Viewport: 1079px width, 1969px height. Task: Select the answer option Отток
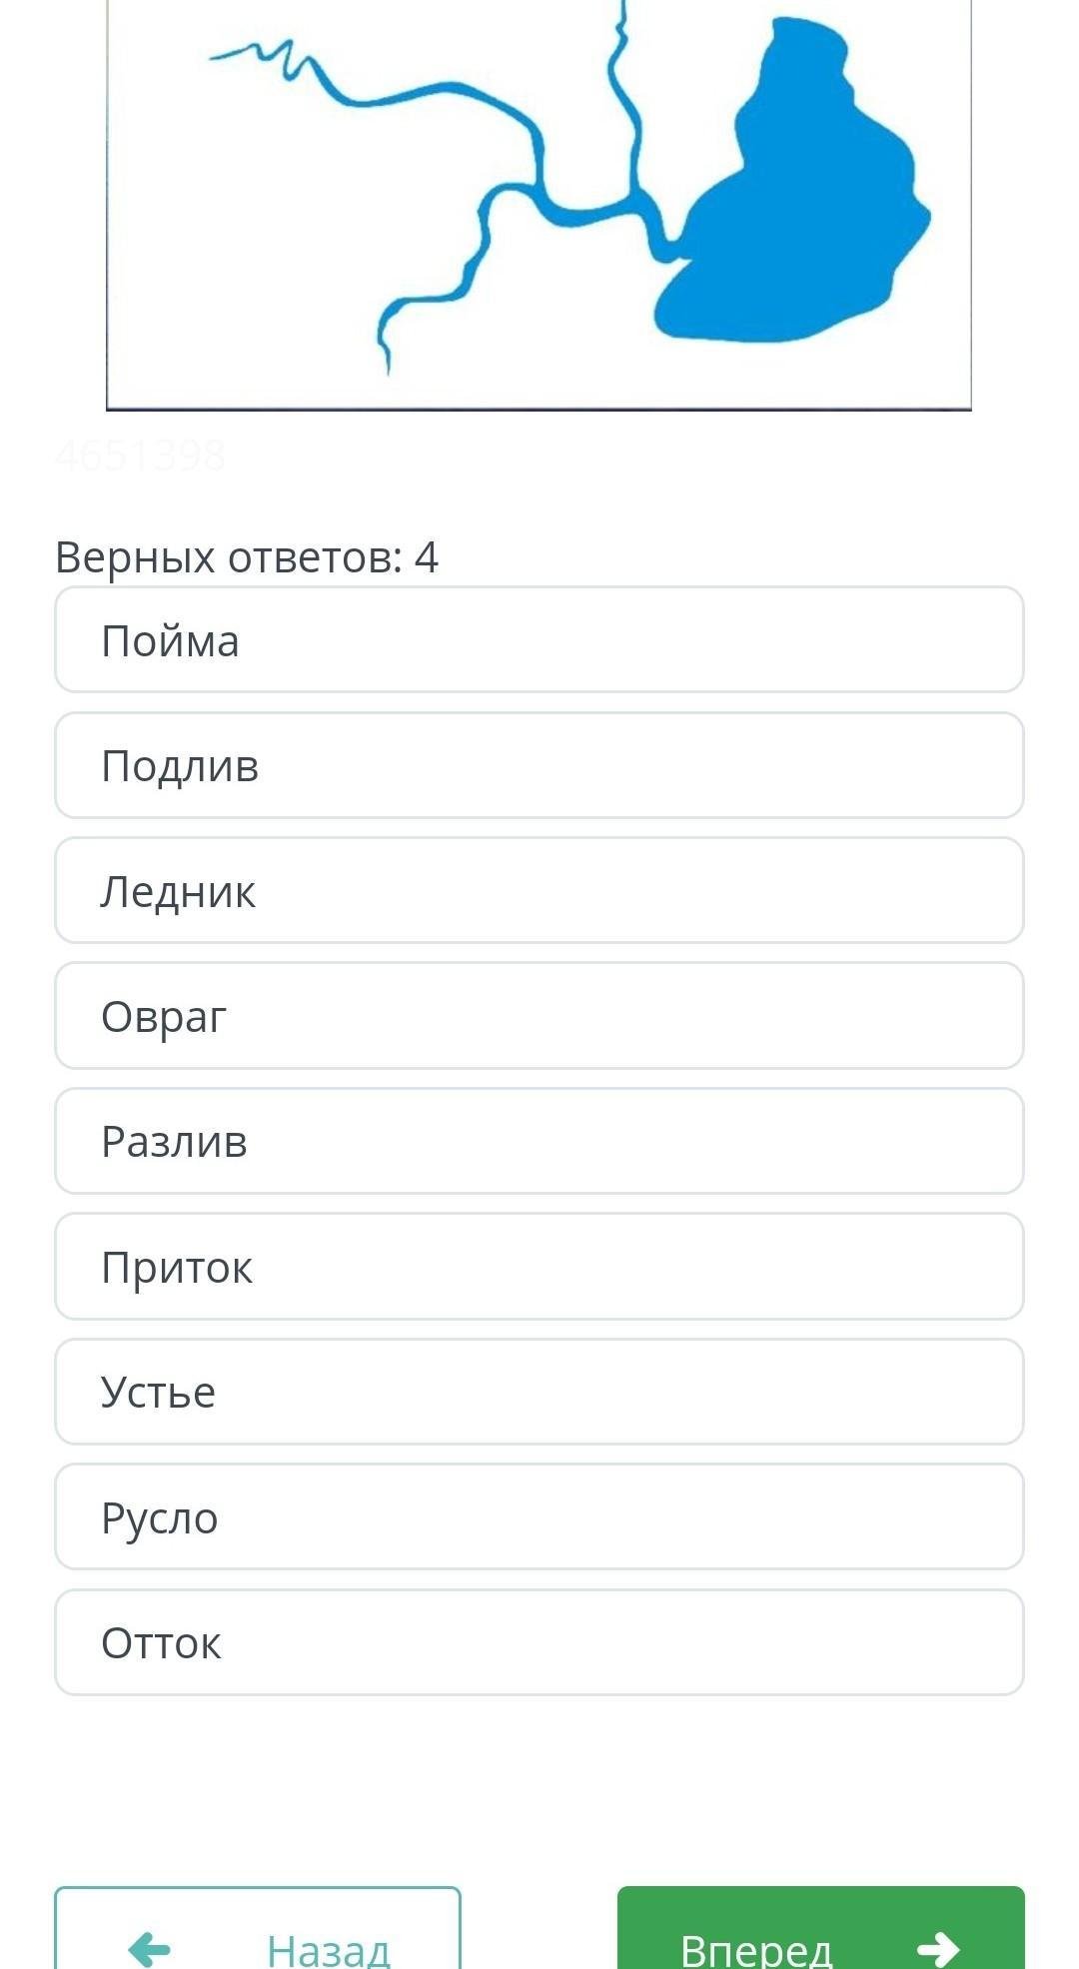coord(539,1642)
